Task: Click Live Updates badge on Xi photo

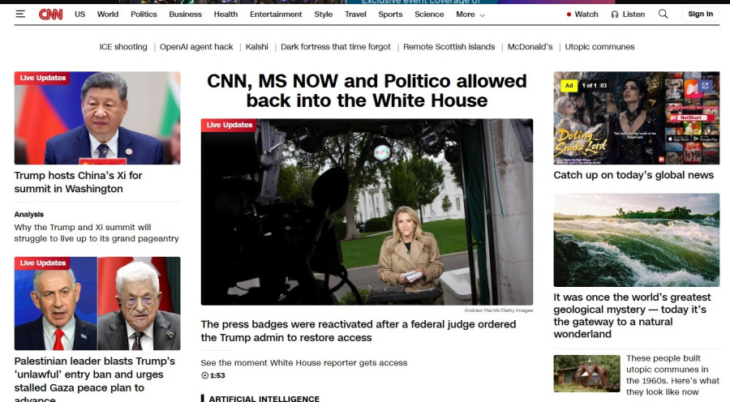Action: pos(42,78)
